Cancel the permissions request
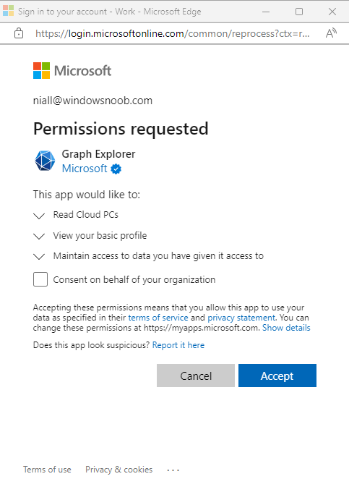 (x=196, y=376)
